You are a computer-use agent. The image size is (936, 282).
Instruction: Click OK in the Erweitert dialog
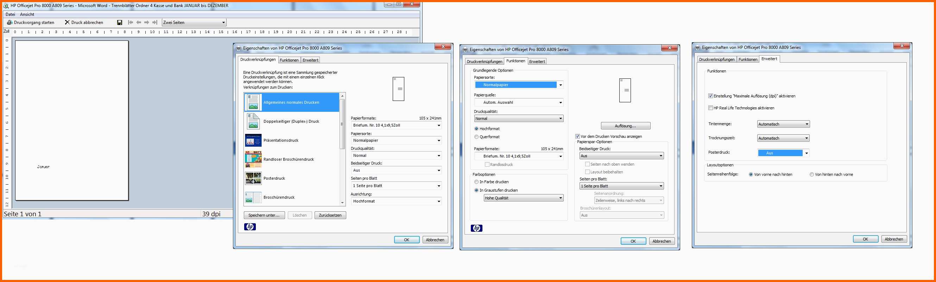tap(866, 239)
